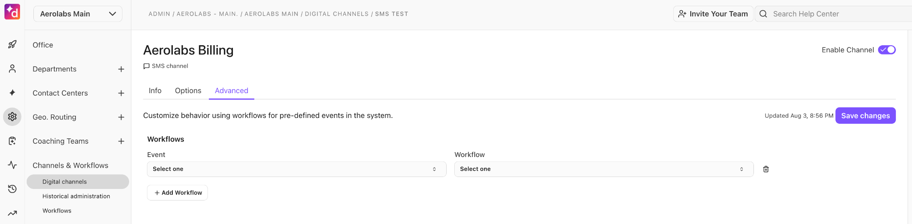
Task: Click the Add Workflow button
Action: pos(177,193)
